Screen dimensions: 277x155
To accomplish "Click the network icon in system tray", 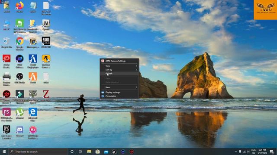I will pos(244,152).
